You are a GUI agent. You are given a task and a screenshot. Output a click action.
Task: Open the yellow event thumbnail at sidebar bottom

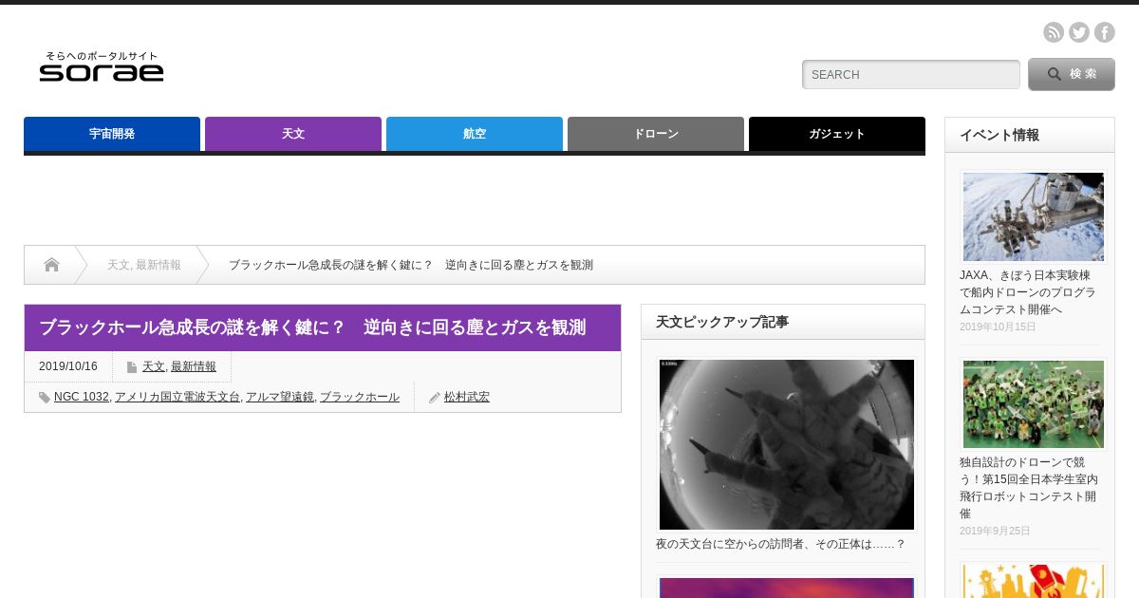coord(1034,581)
